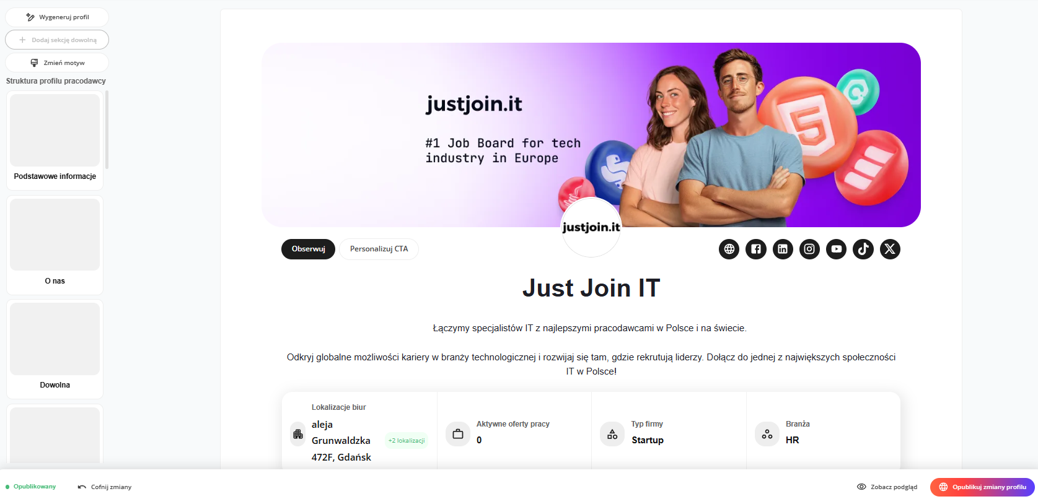This screenshot has width=1038, height=499.
Task: Click the Obserwuj button
Action: [x=308, y=249]
